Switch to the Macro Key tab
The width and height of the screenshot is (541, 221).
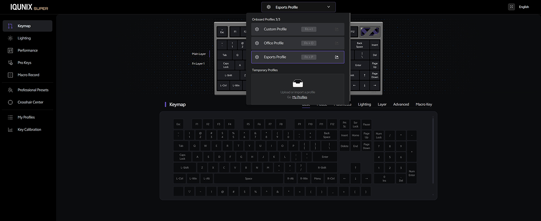(424, 104)
